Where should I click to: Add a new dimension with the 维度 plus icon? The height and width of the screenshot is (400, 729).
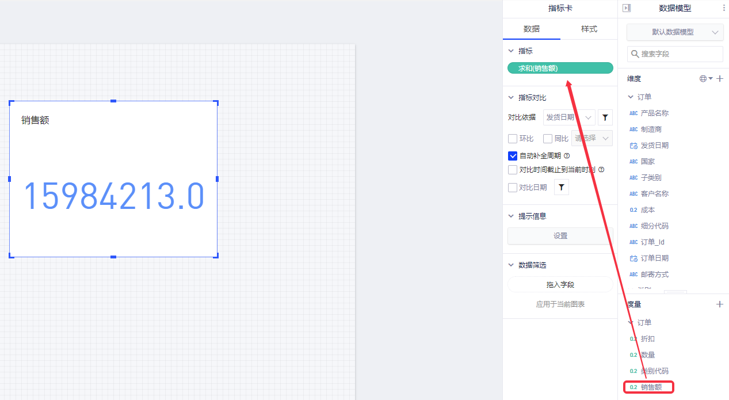(x=720, y=79)
